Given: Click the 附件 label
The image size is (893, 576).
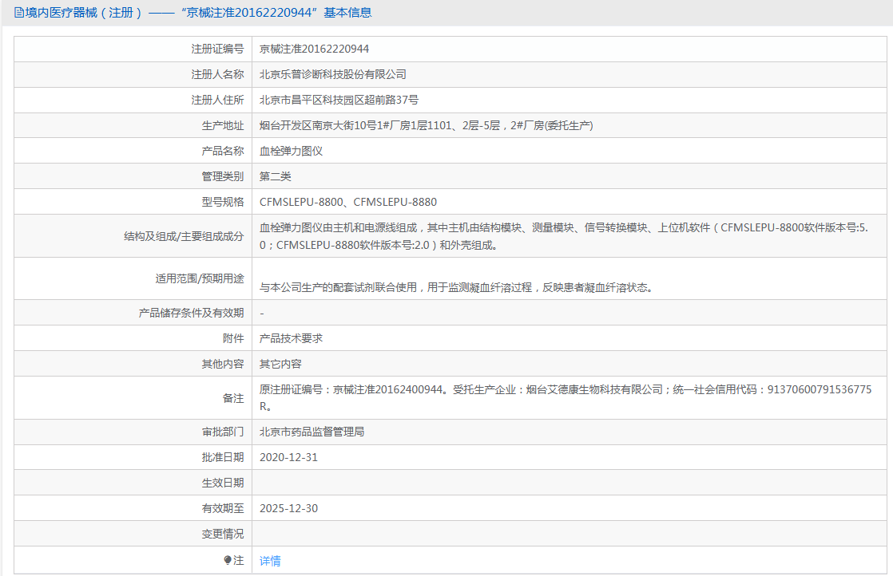Looking at the screenshot, I should click(x=233, y=338).
